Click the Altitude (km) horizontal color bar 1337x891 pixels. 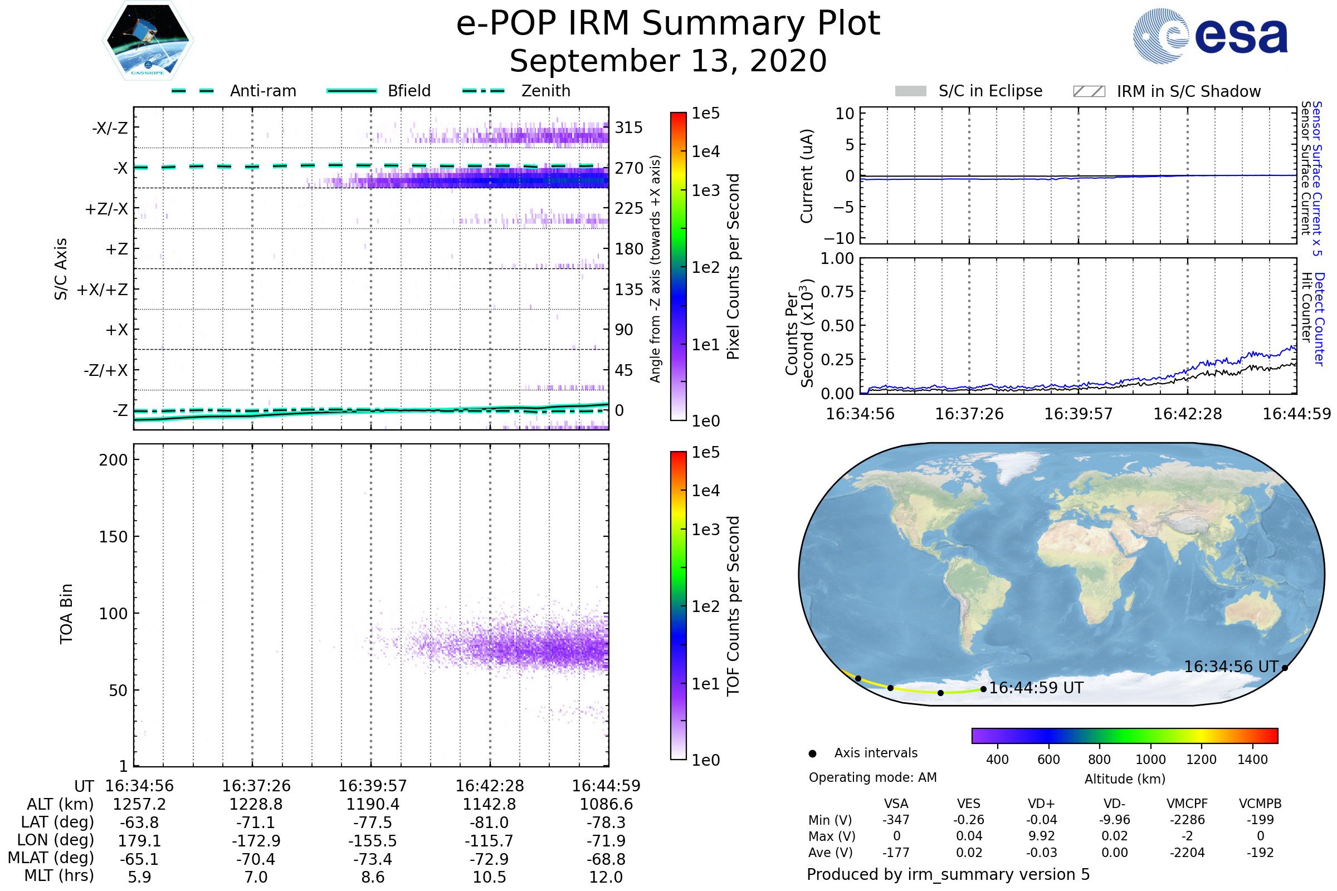pyautogui.click(x=1125, y=736)
